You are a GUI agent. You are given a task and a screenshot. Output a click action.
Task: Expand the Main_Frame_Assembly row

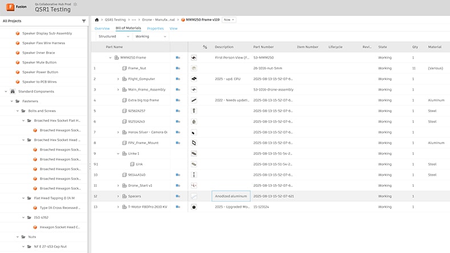tap(118, 89)
